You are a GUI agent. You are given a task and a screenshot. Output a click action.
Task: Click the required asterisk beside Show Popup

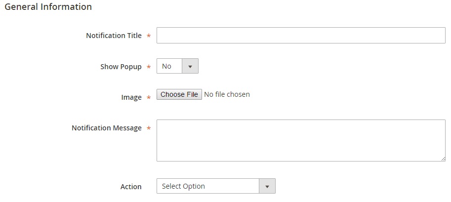click(149, 67)
